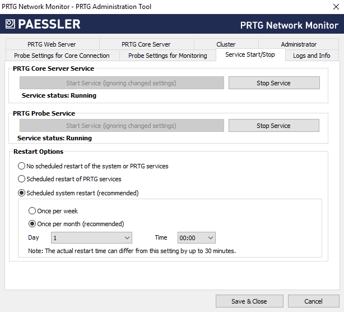Screen dimensions: 344x312
Task: Select Scheduled system restart (recommended)
Action: (22, 193)
